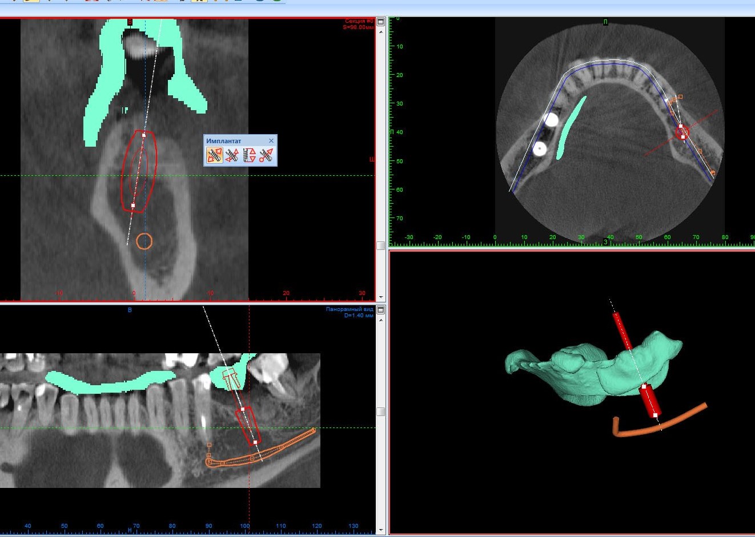Maximize the cross-section view pane

[381, 22]
